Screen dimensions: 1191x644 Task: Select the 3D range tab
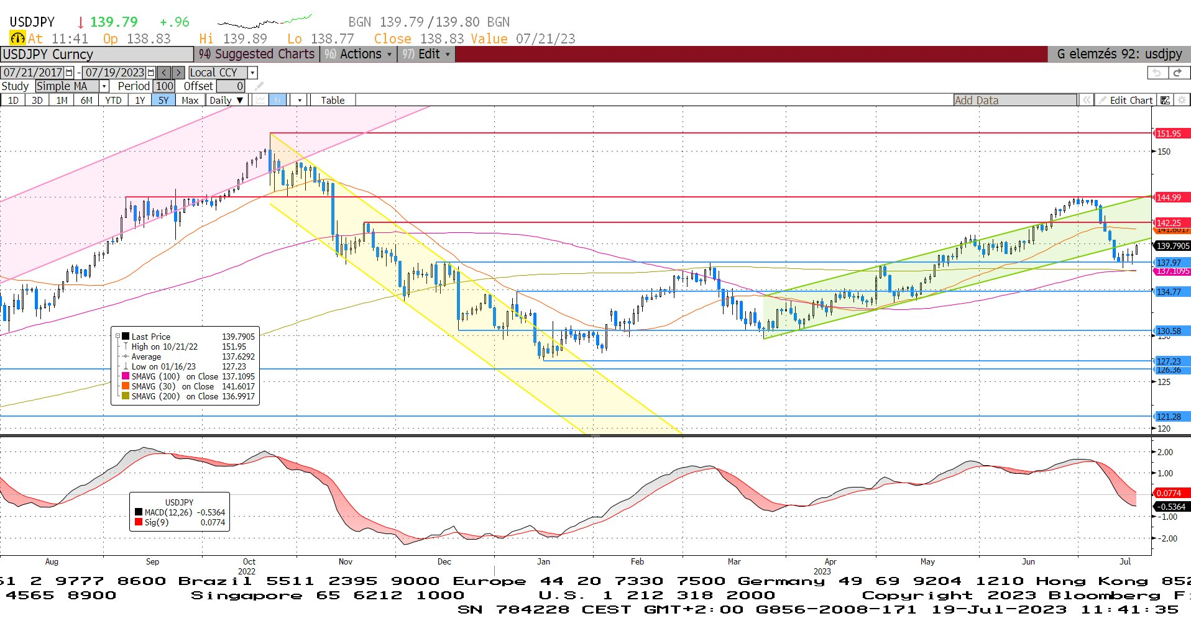tap(37, 100)
